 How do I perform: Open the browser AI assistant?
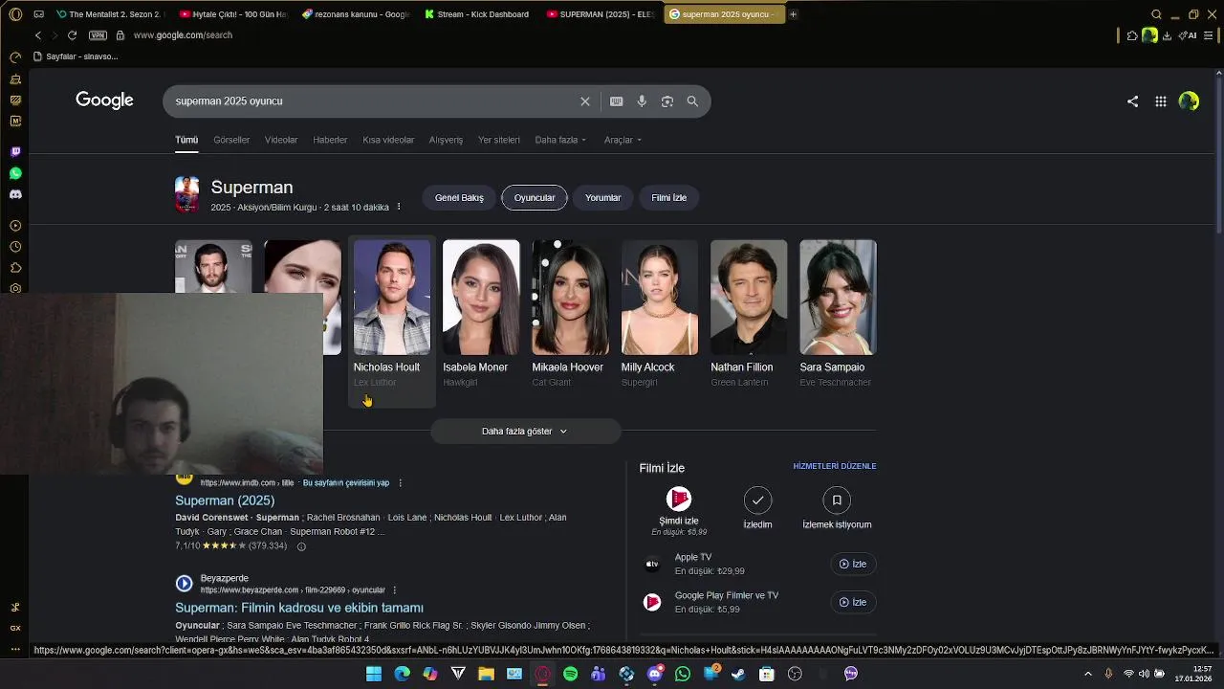click(x=1189, y=35)
